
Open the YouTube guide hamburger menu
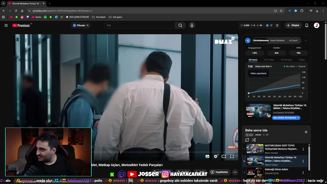click(x=6, y=25)
